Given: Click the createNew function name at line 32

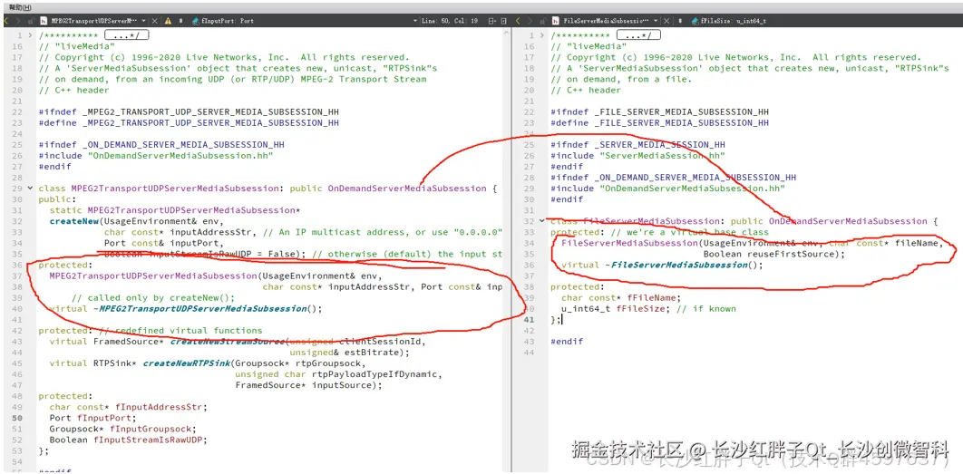Looking at the screenshot, I should (x=73, y=221).
